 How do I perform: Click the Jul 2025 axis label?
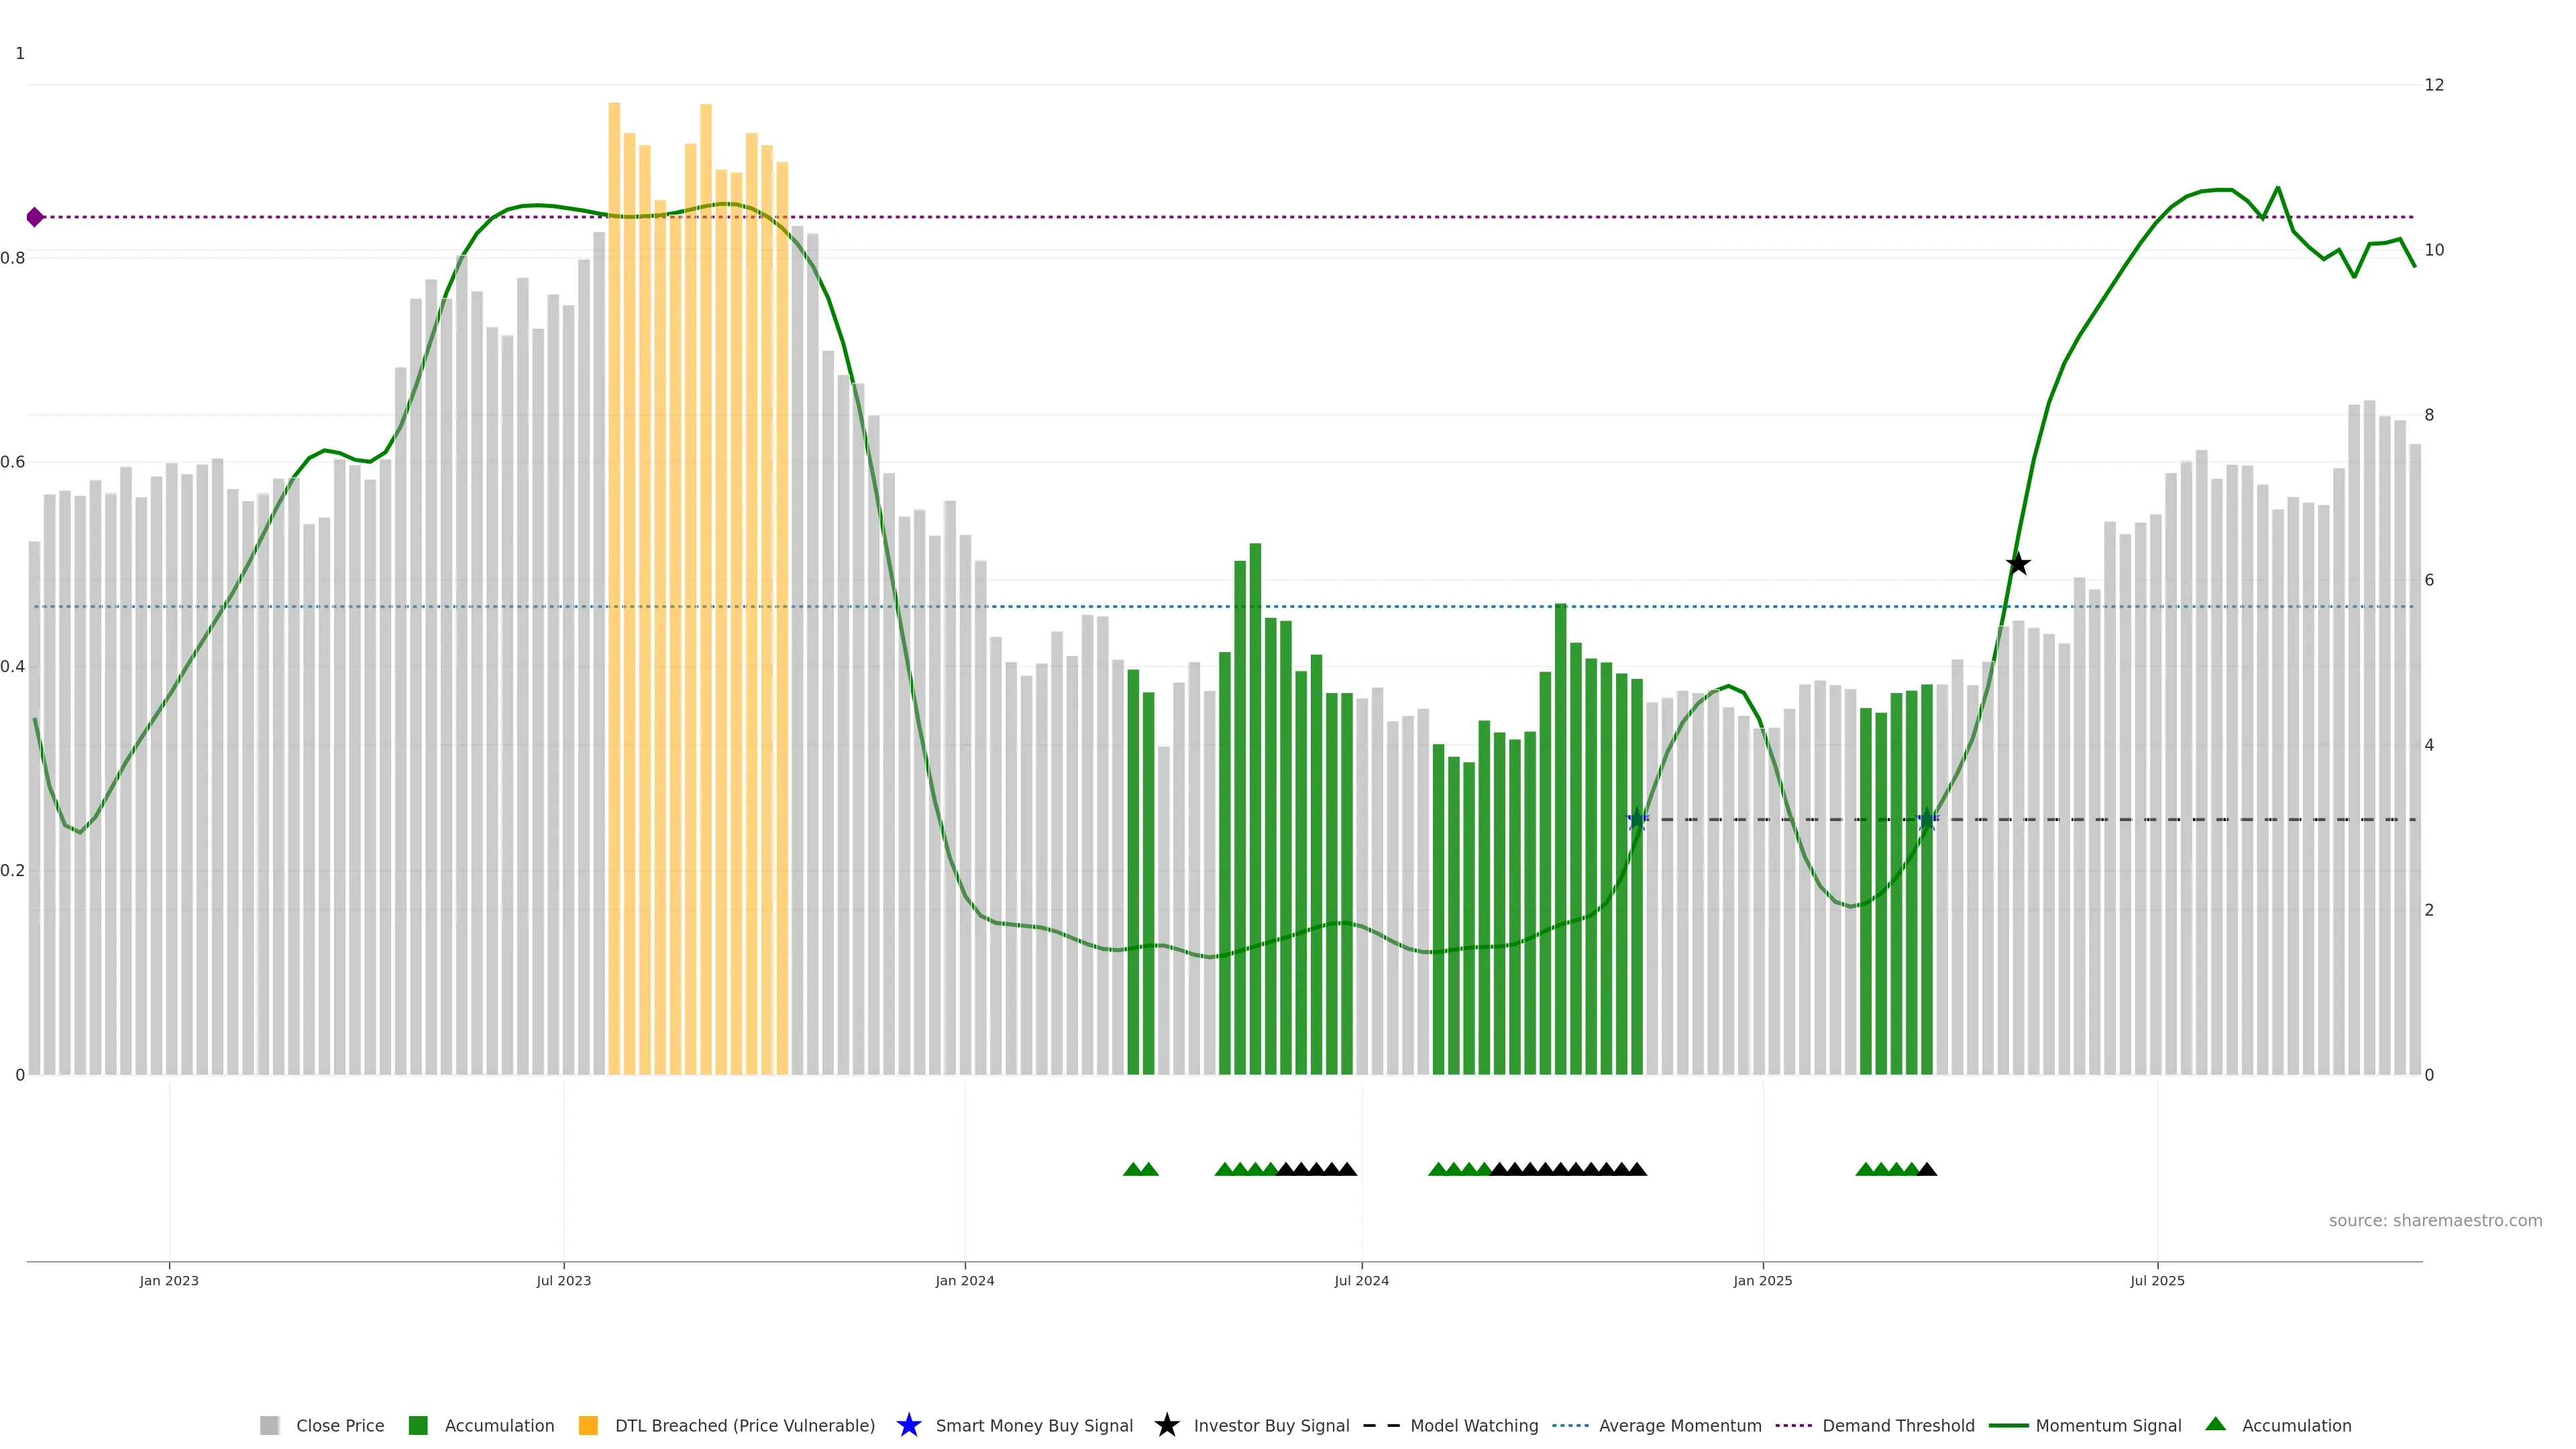(2157, 1280)
